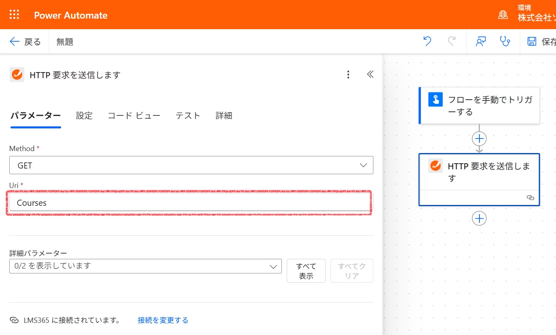The width and height of the screenshot is (556, 335).
Task: Switch to the パラメーター tab
Action: point(36,115)
